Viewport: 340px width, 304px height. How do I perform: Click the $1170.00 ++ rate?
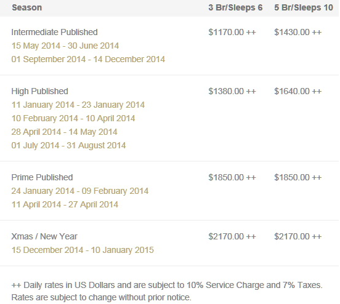coord(232,32)
